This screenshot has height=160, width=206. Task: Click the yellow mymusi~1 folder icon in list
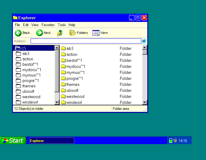63,72
